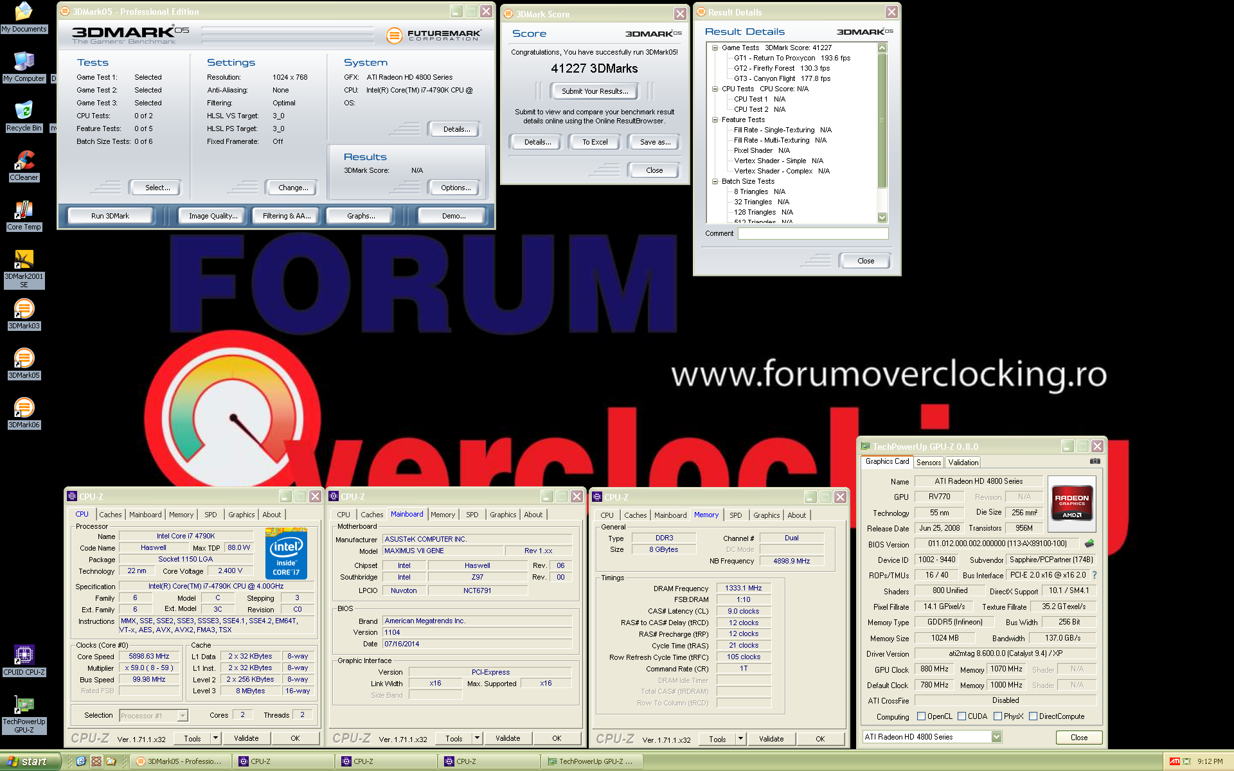Select the Recycle Bin desktop icon
The width and height of the screenshot is (1234, 771).
click(x=24, y=116)
